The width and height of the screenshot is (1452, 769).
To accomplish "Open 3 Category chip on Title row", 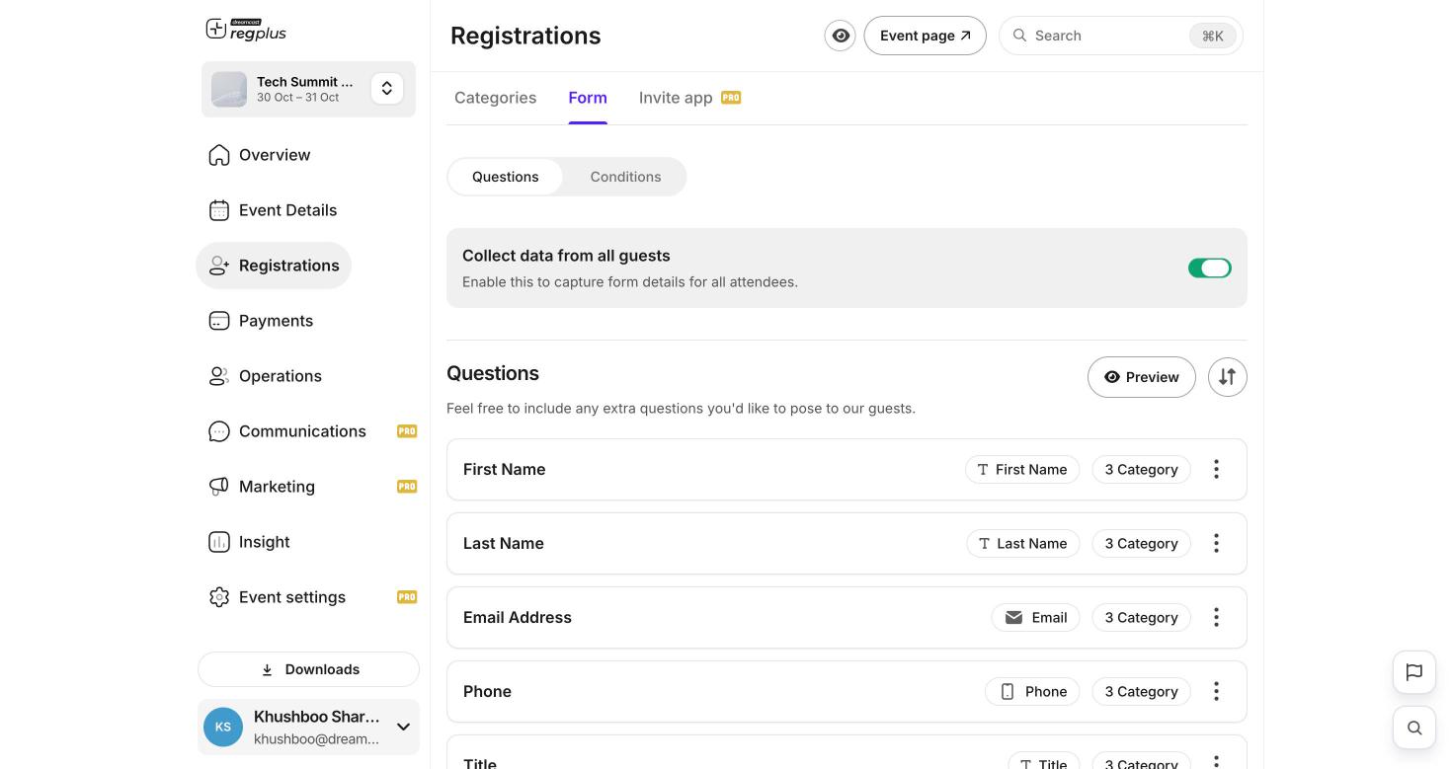I will 1142,761.
